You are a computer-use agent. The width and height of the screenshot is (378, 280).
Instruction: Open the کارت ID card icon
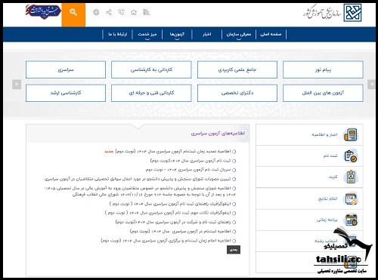tap(351, 177)
